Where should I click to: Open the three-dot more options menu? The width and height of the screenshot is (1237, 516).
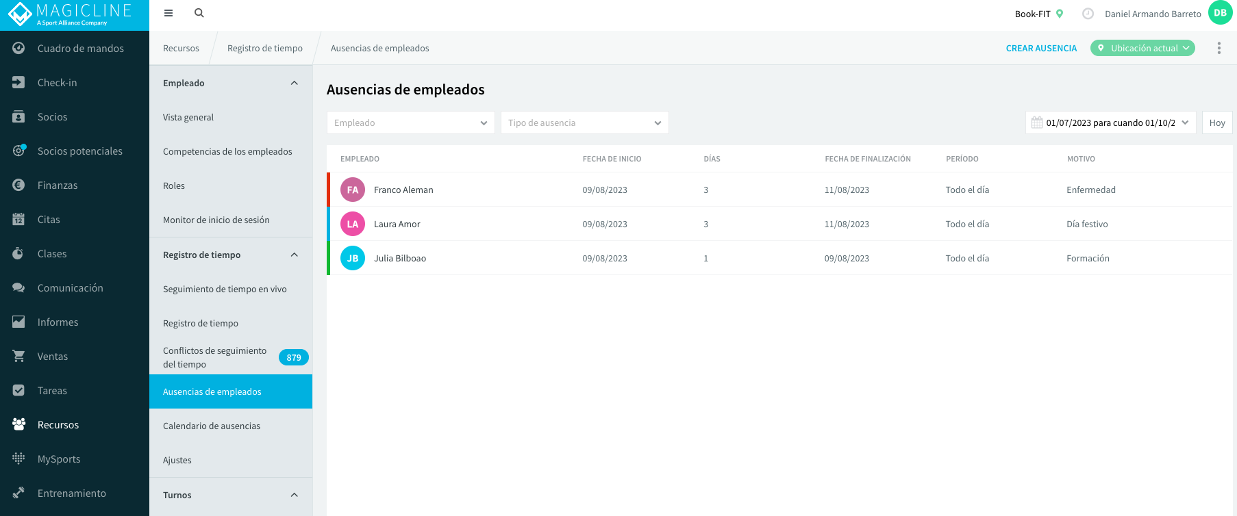tap(1219, 48)
